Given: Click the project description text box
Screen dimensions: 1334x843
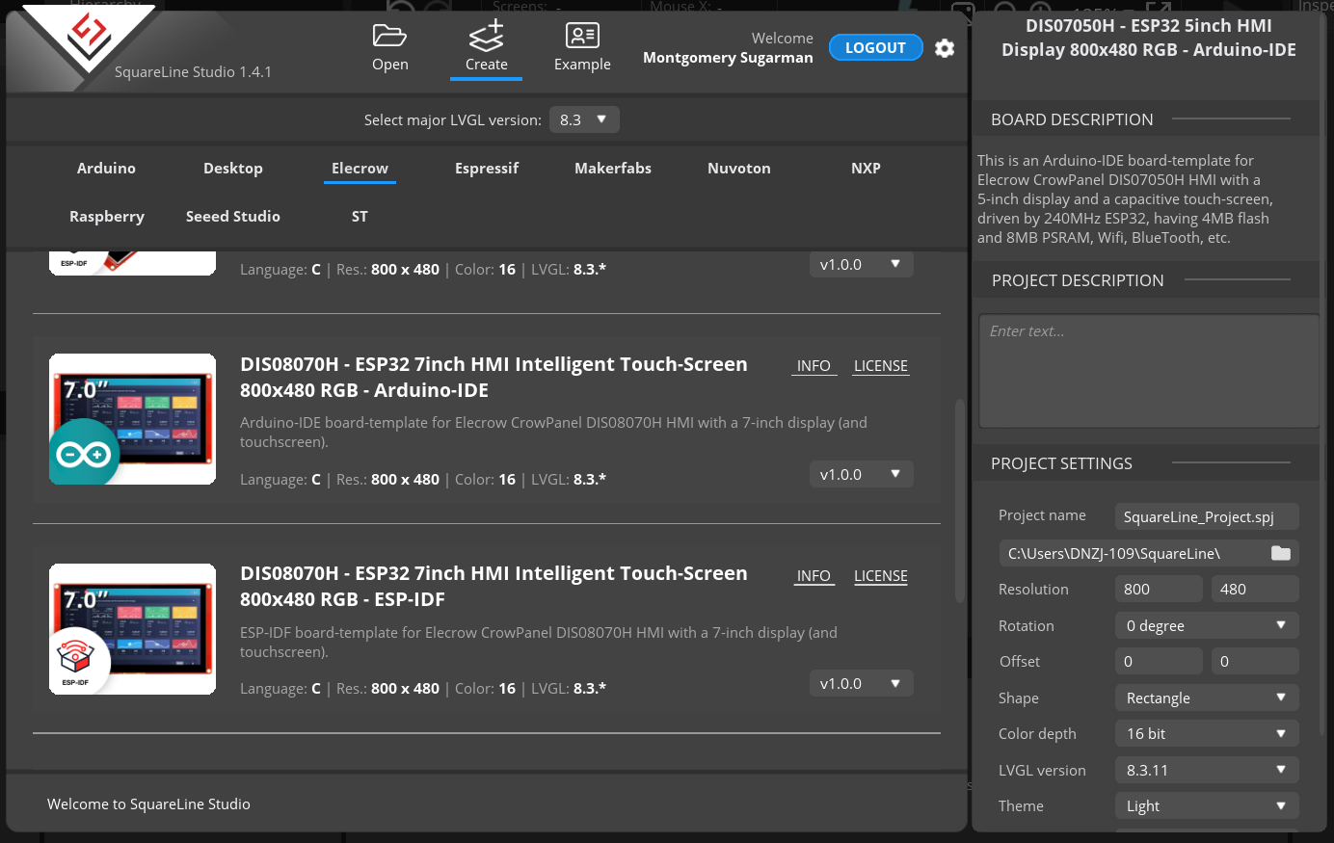Looking at the screenshot, I should [1149, 371].
